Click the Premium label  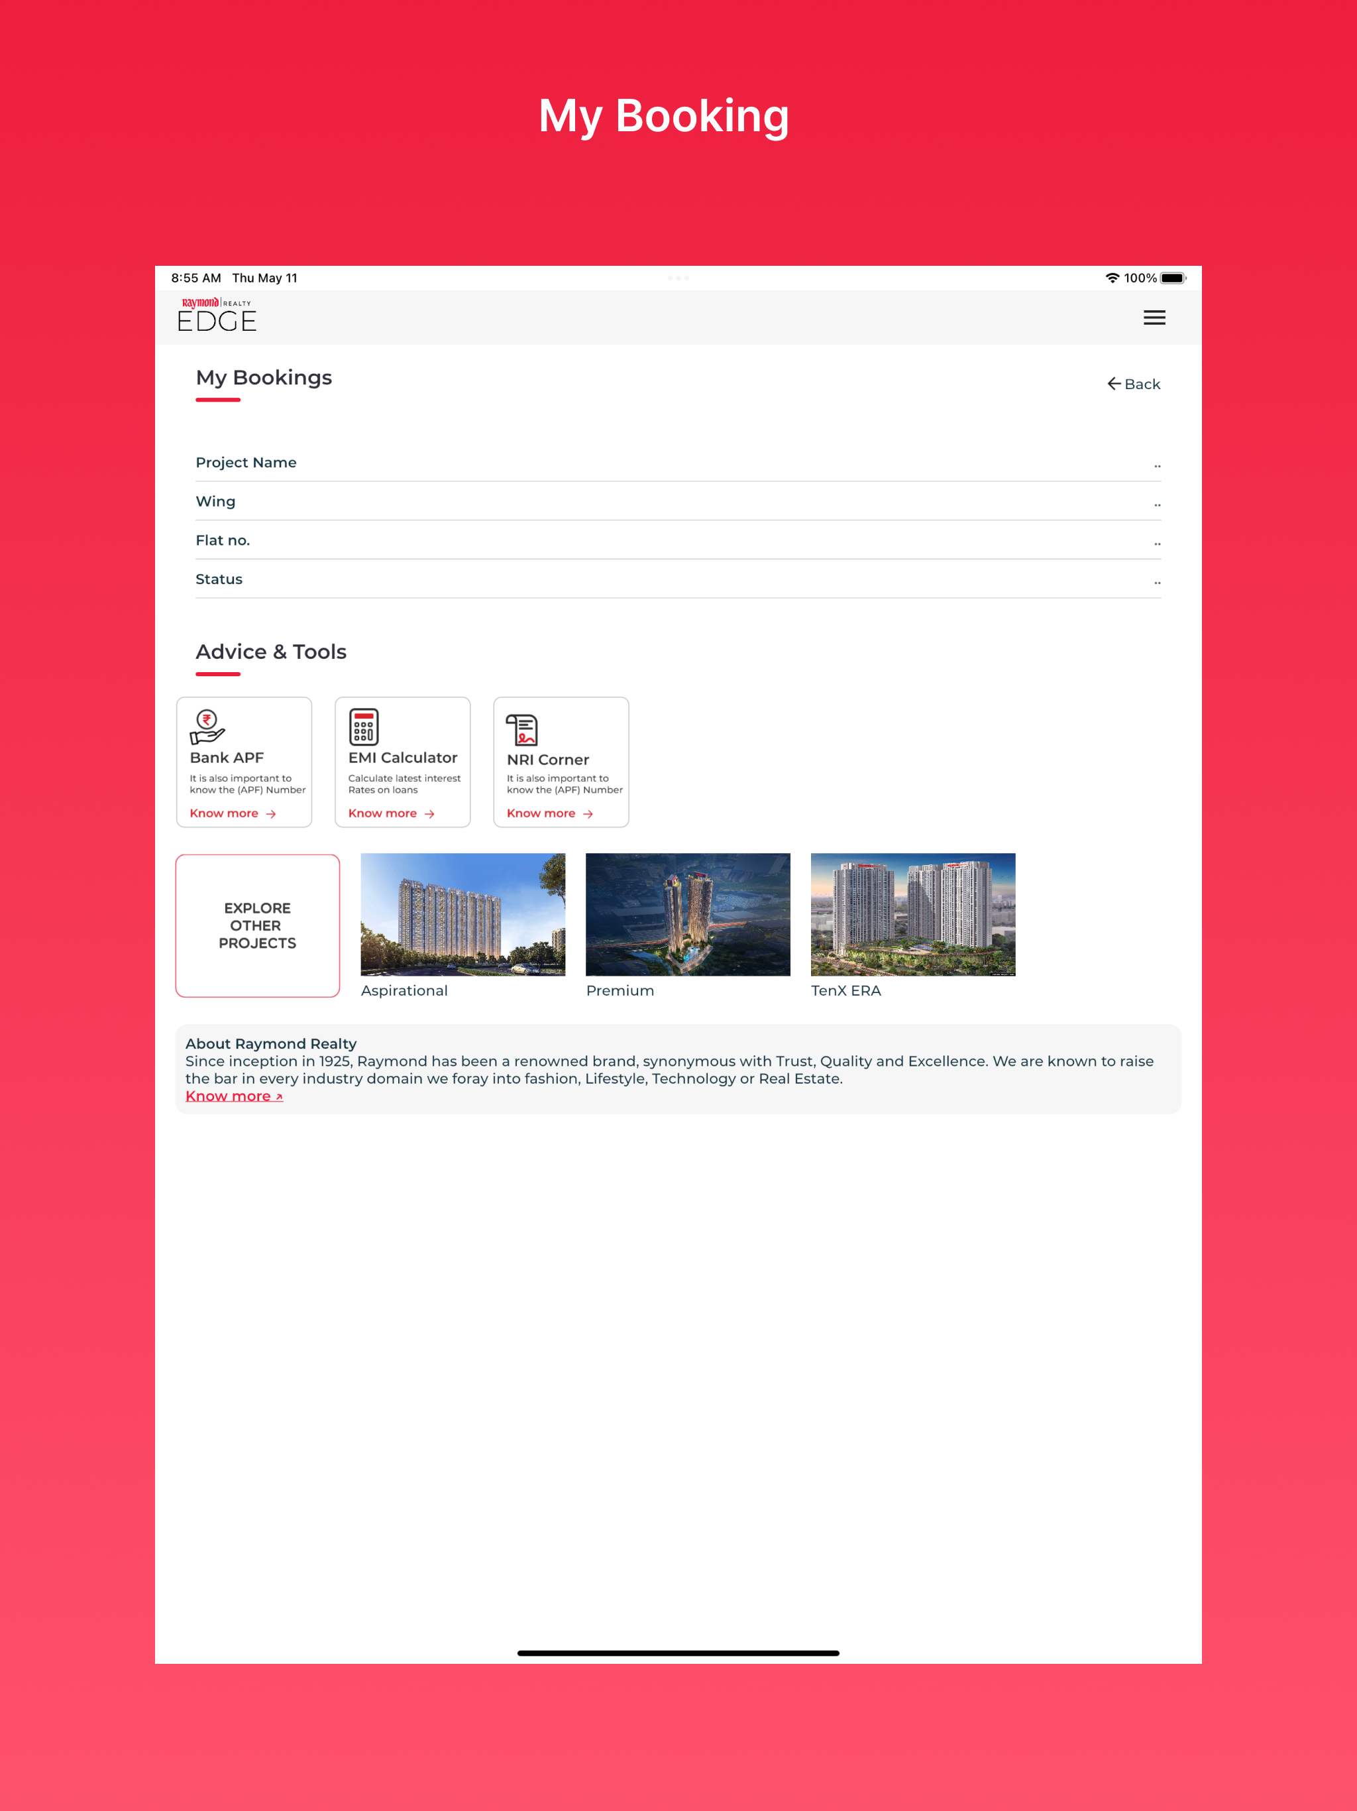(x=620, y=990)
